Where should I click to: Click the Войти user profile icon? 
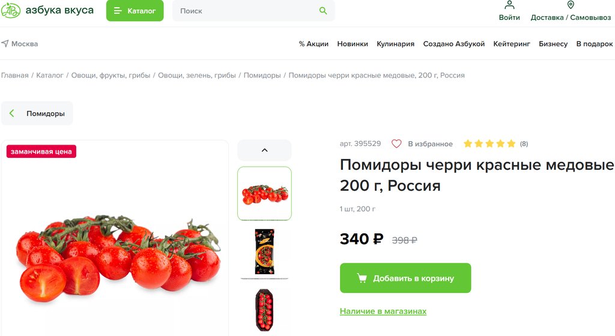click(509, 5)
